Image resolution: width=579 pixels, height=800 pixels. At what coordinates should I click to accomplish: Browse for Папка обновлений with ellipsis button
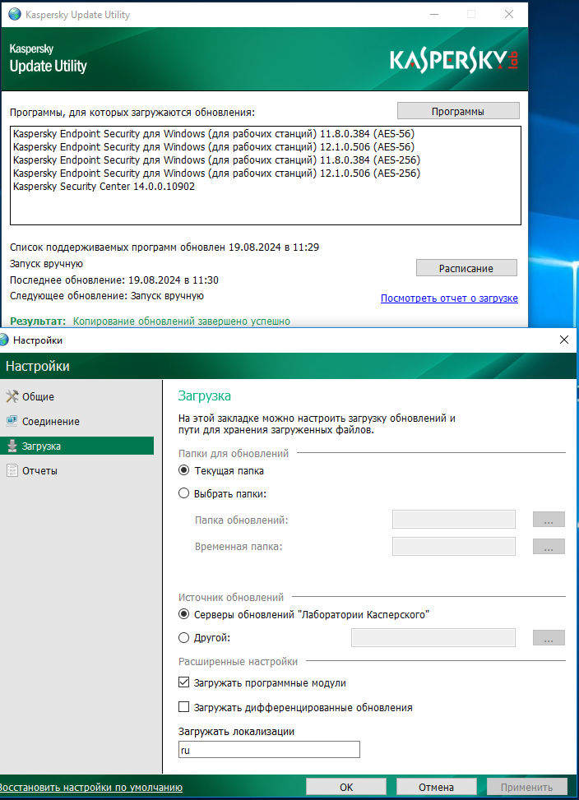(x=549, y=520)
